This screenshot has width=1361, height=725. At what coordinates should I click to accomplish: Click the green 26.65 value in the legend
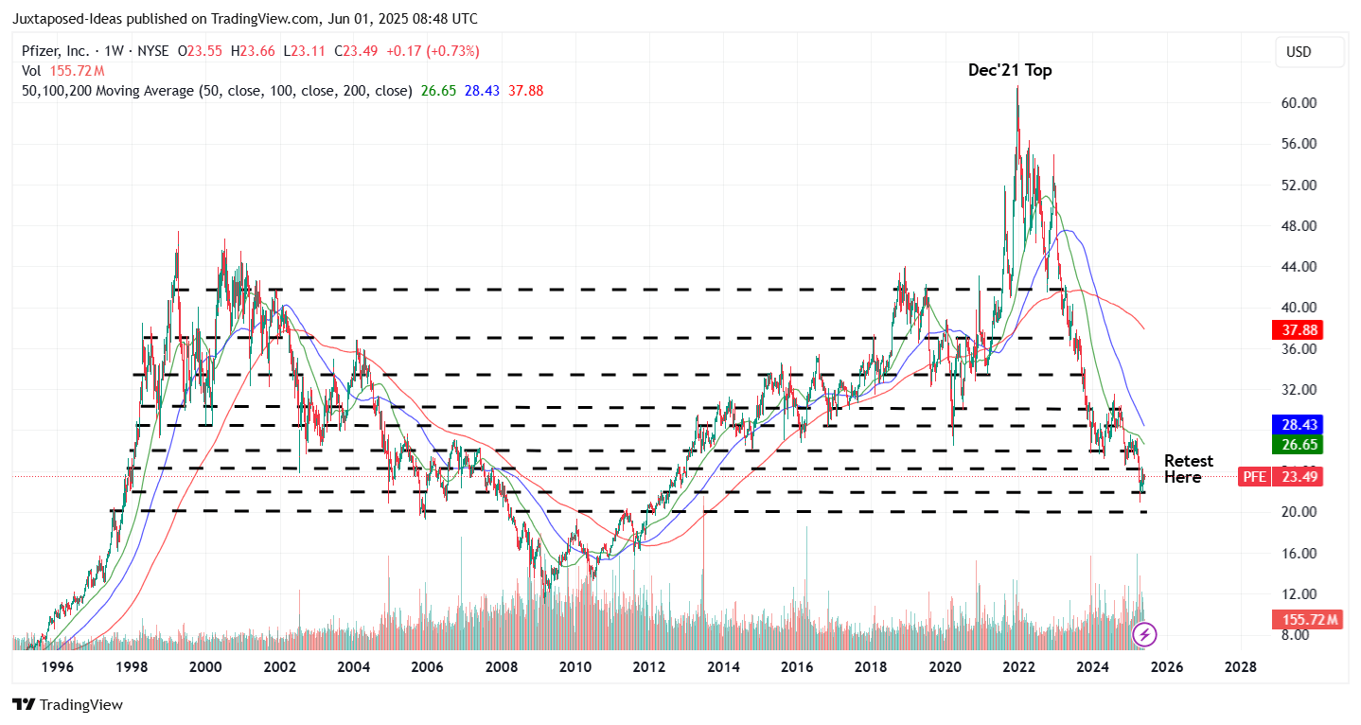coord(438,91)
